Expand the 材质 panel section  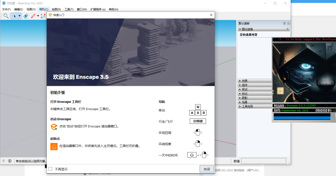click(x=244, y=81)
